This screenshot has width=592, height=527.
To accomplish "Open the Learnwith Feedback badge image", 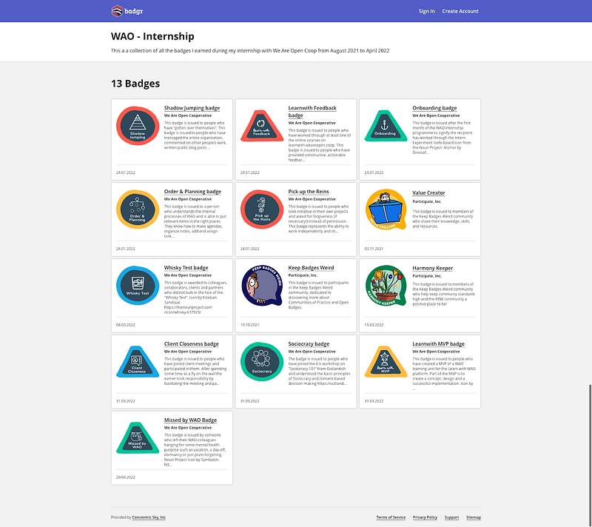I will pos(262,126).
